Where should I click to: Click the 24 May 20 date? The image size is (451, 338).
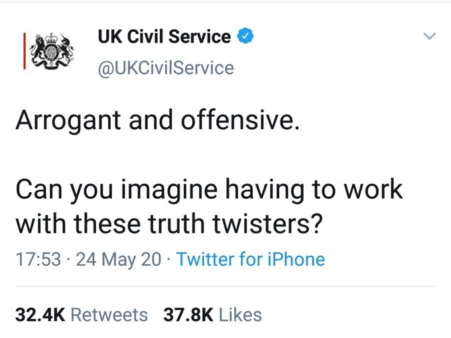[119, 260]
